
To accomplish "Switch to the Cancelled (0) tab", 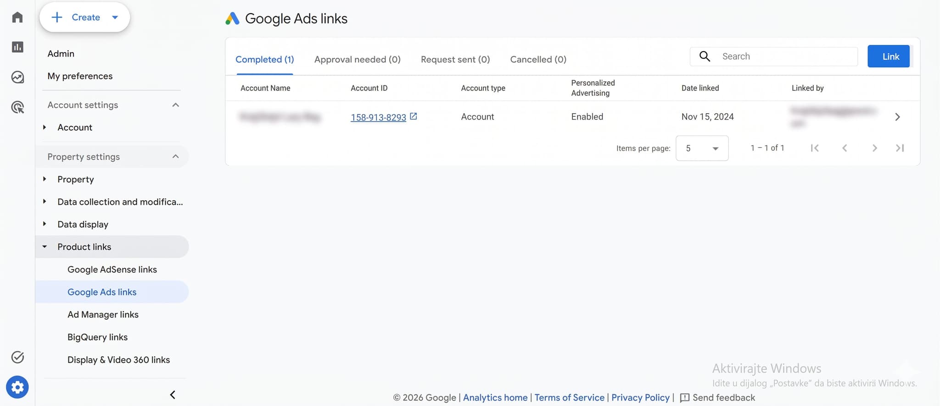I will click(538, 60).
